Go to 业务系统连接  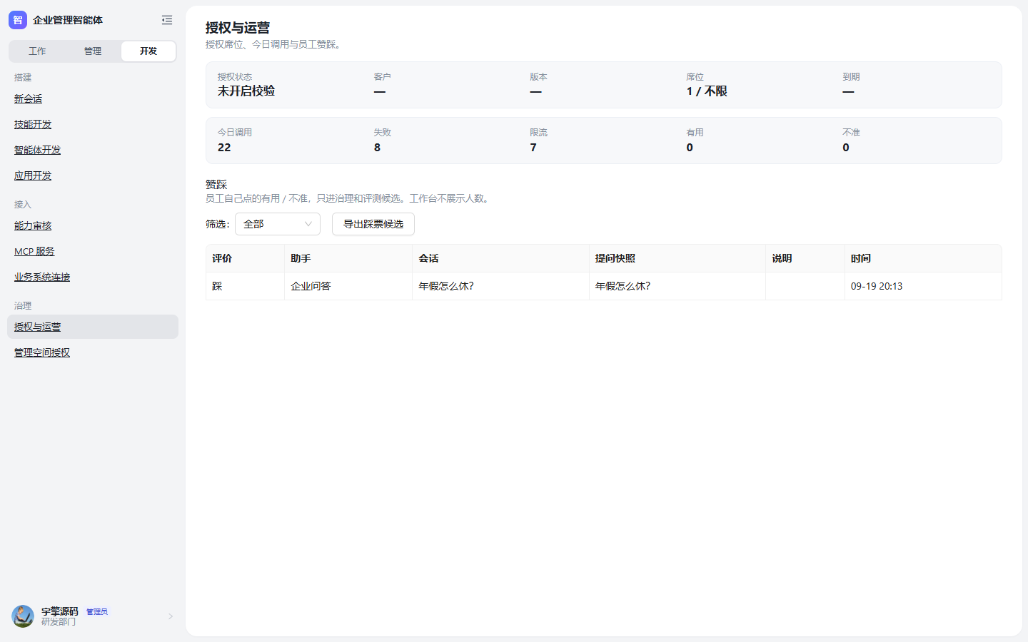coord(42,277)
